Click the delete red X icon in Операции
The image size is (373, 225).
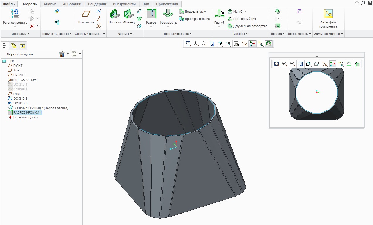click(x=32, y=26)
